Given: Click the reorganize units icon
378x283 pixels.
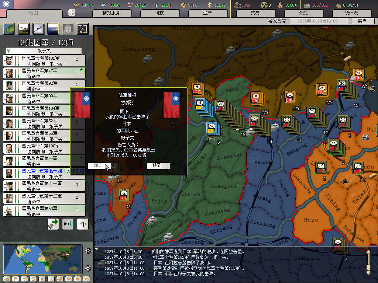Looking at the screenshot, I should [x=68, y=224].
